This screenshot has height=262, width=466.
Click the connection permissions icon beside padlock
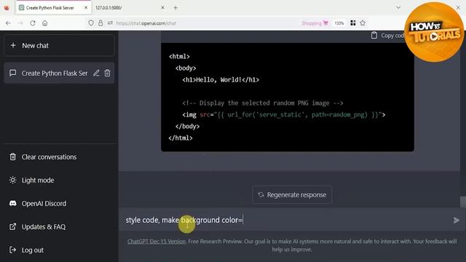pyautogui.click(x=110, y=23)
